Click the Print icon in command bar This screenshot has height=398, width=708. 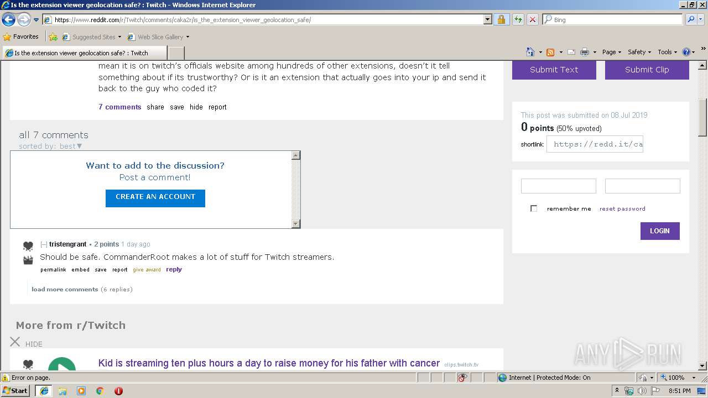(x=585, y=52)
